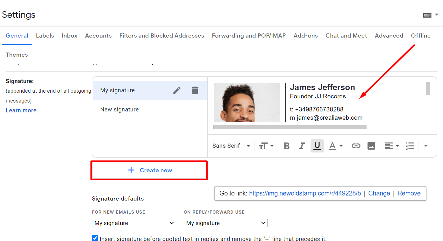Toggle the insert signature before quoted text checkbox
The image size is (443, 241).
pyautogui.click(x=95, y=238)
